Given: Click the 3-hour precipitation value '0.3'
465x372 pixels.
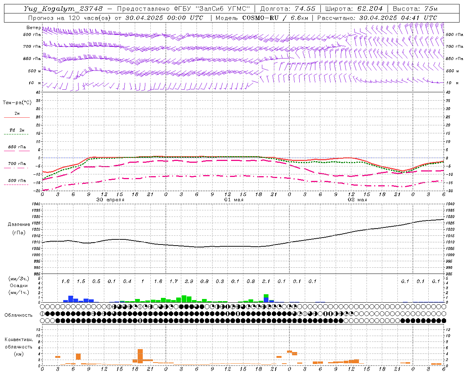Looking at the screenshot, I should coord(220,282).
